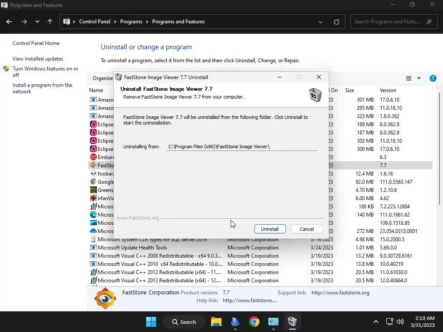Viewport: 443px width, 332px height.
Task: Open Install a program from the network
Action: (x=42, y=88)
